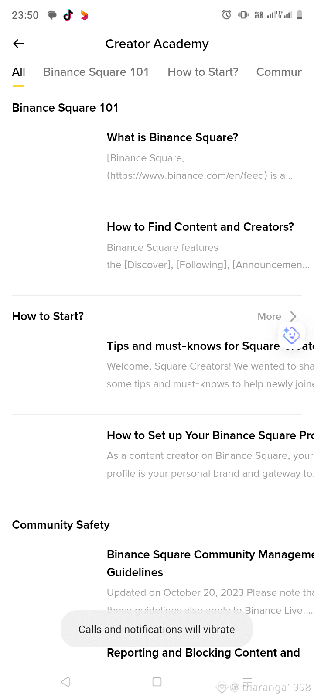Tap the Android back navigation triangle
Screen dimensions: 314x698
65,682
